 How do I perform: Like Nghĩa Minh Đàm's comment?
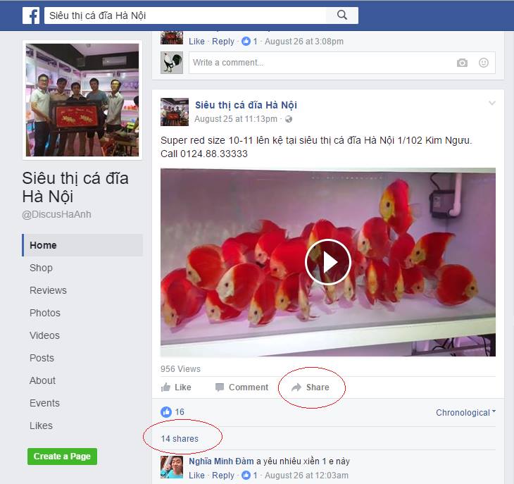(196, 475)
